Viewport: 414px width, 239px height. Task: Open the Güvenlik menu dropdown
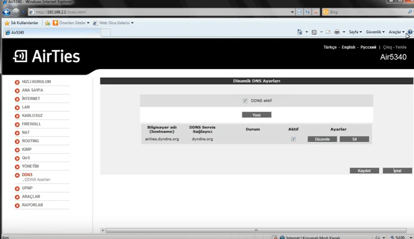375,32
